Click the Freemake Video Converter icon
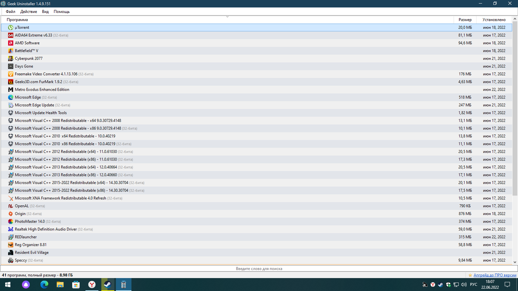This screenshot has height=291, width=518. coord(11,74)
